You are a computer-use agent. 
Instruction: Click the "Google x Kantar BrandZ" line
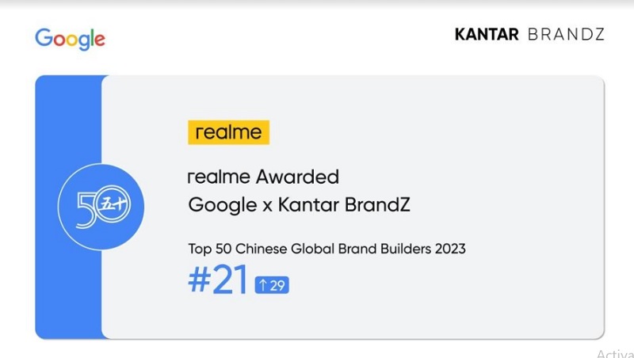tap(298, 204)
